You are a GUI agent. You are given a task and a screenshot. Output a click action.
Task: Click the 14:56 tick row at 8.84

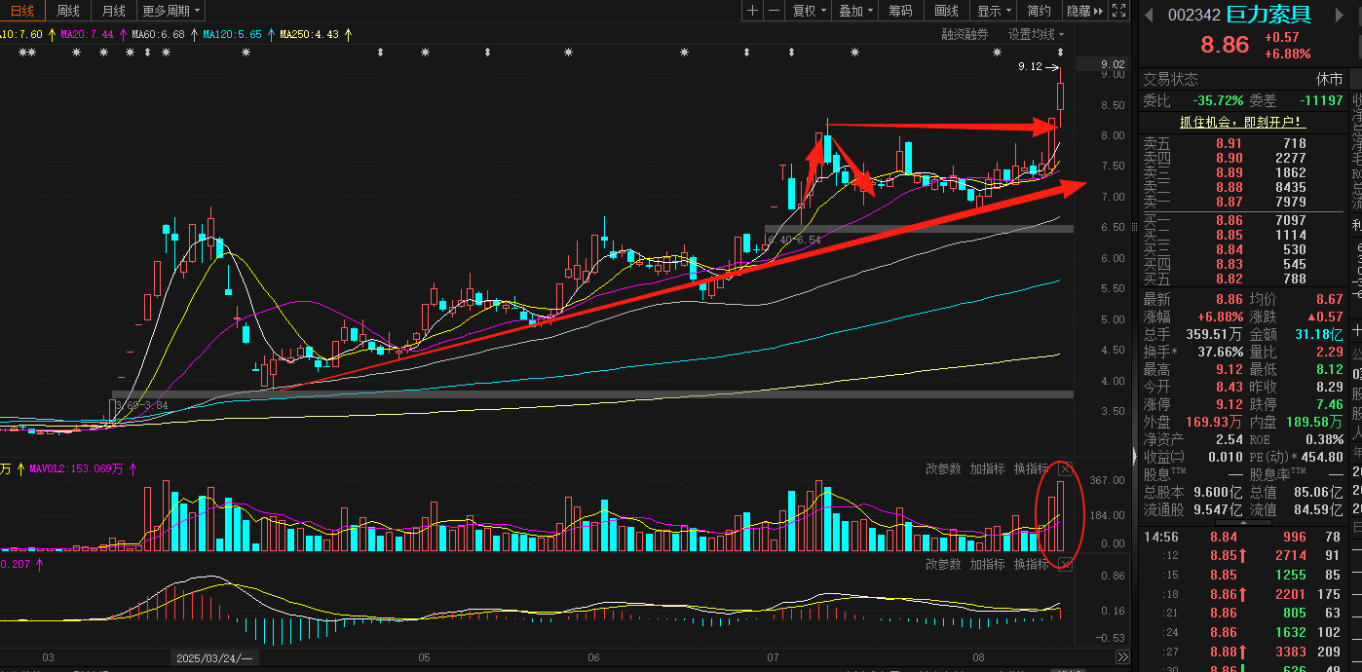(1242, 537)
